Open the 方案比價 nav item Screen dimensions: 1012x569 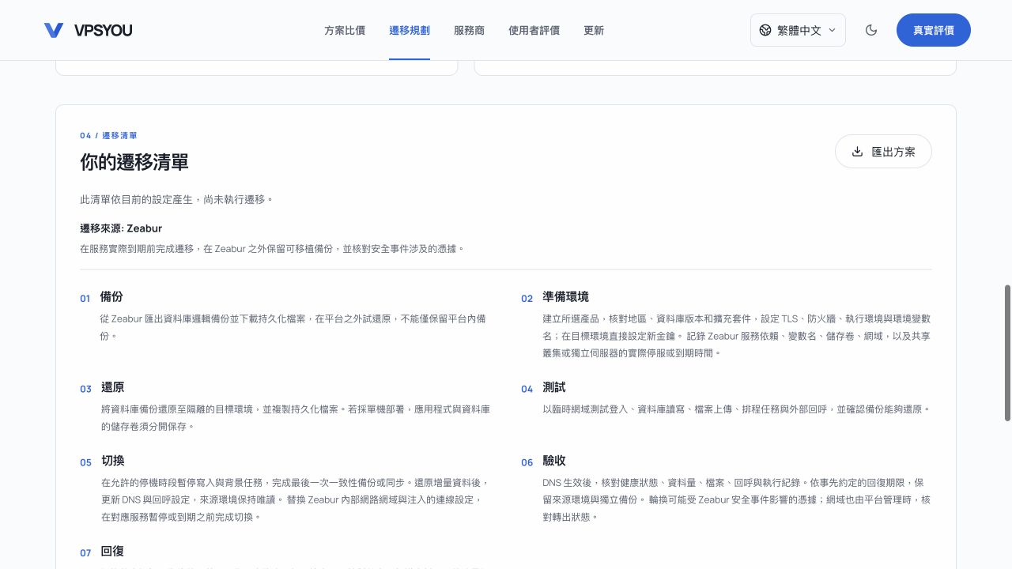coord(345,30)
